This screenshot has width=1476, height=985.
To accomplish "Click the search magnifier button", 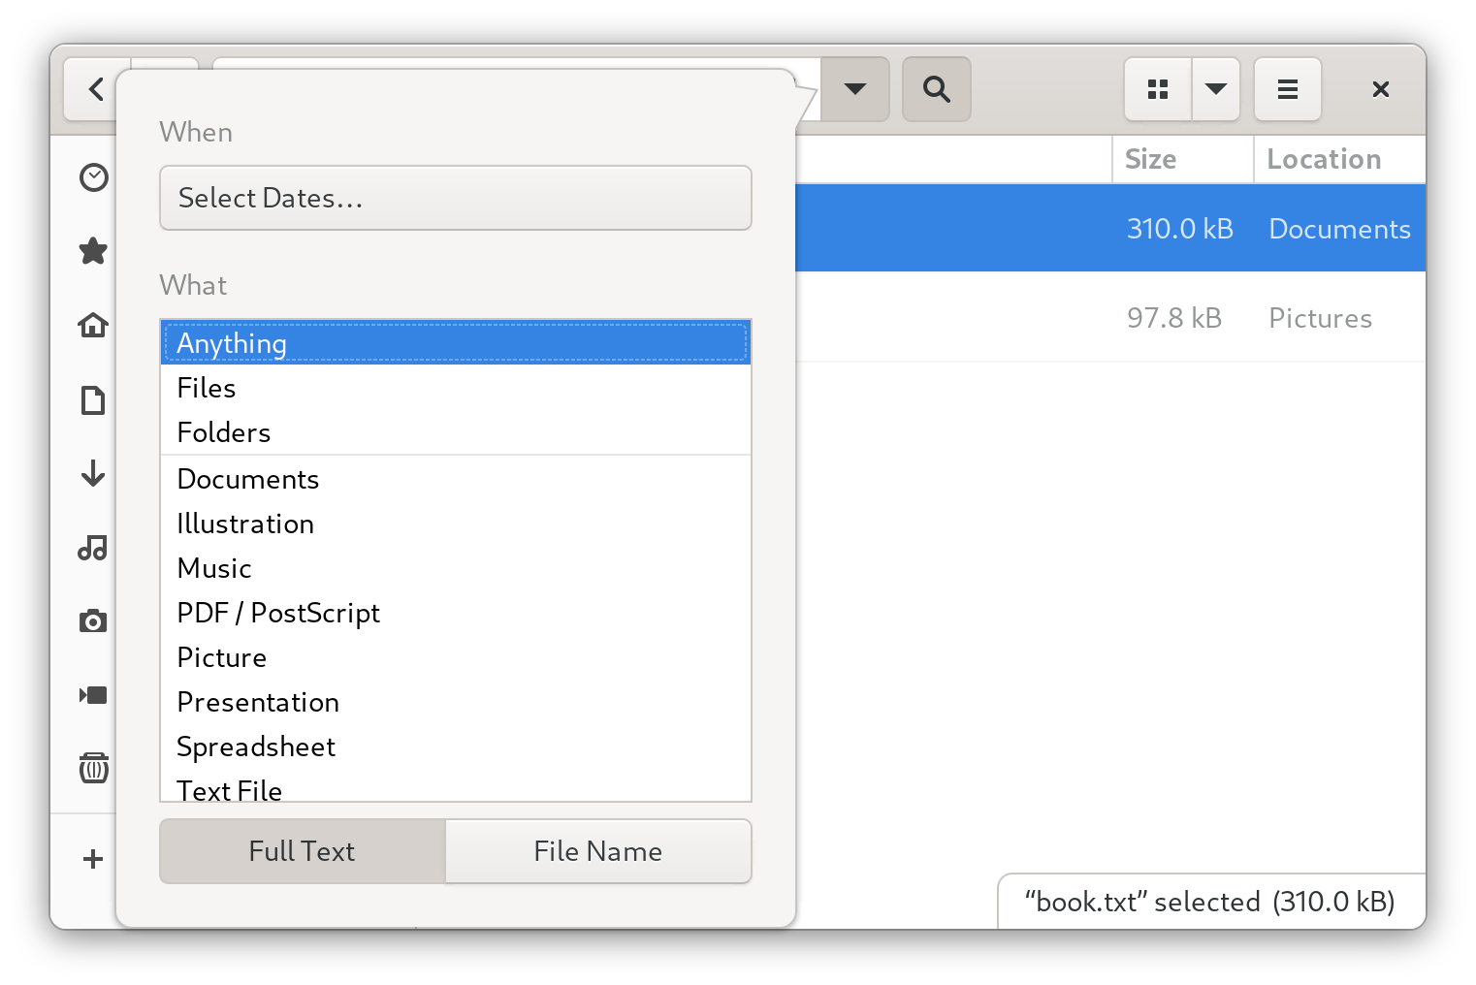I will coord(936,89).
